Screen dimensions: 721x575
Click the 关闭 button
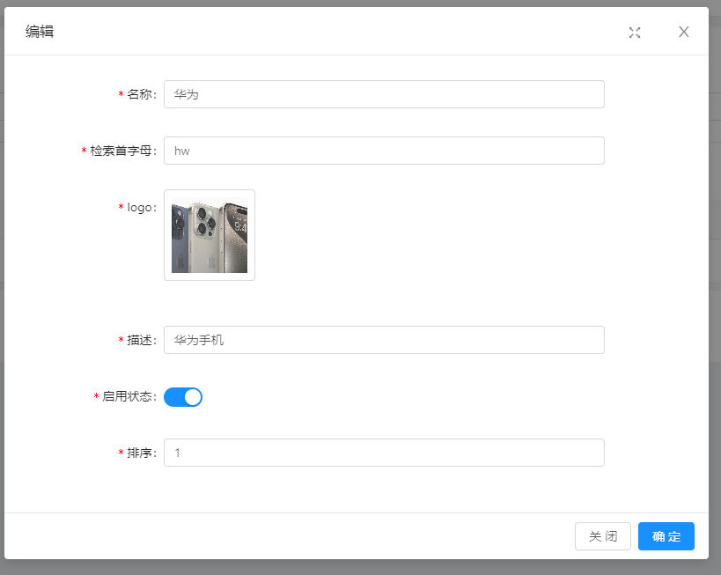[x=602, y=536]
